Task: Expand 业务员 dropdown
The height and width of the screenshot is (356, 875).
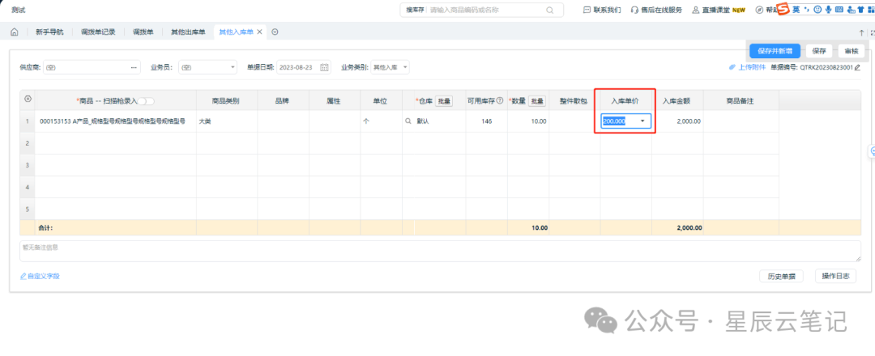Action: click(x=233, y=67)
